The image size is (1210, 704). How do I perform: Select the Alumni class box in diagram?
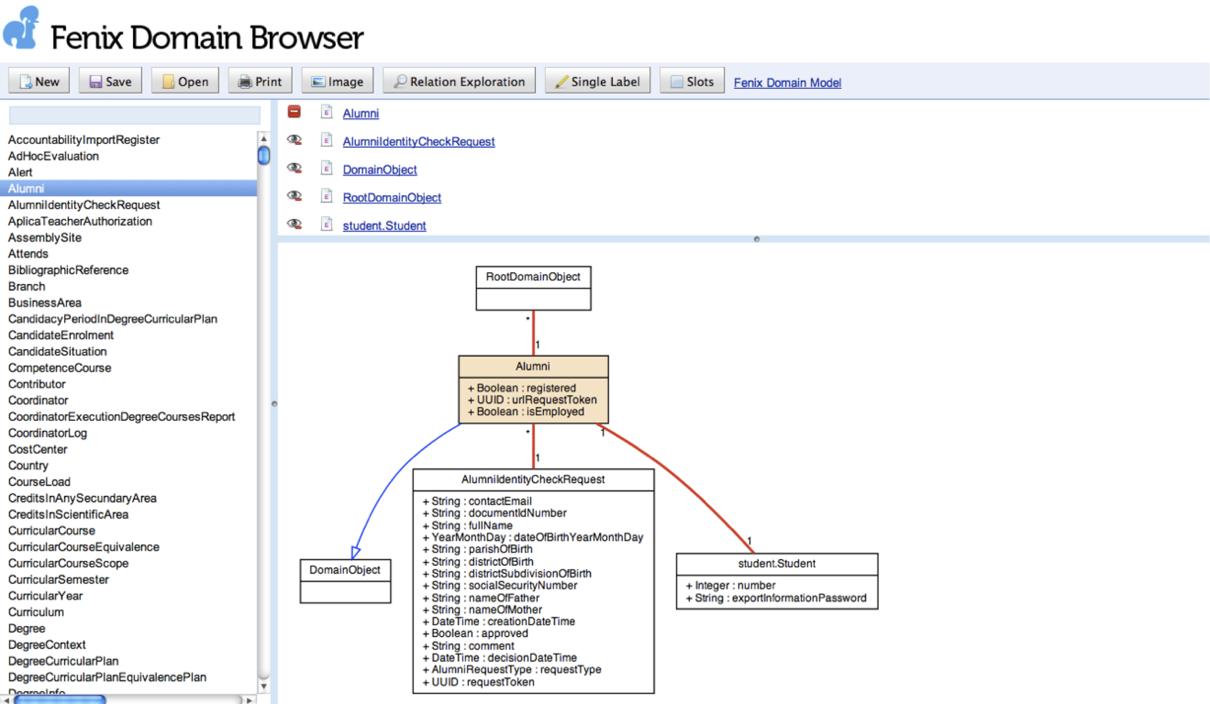tap(534, 389)
